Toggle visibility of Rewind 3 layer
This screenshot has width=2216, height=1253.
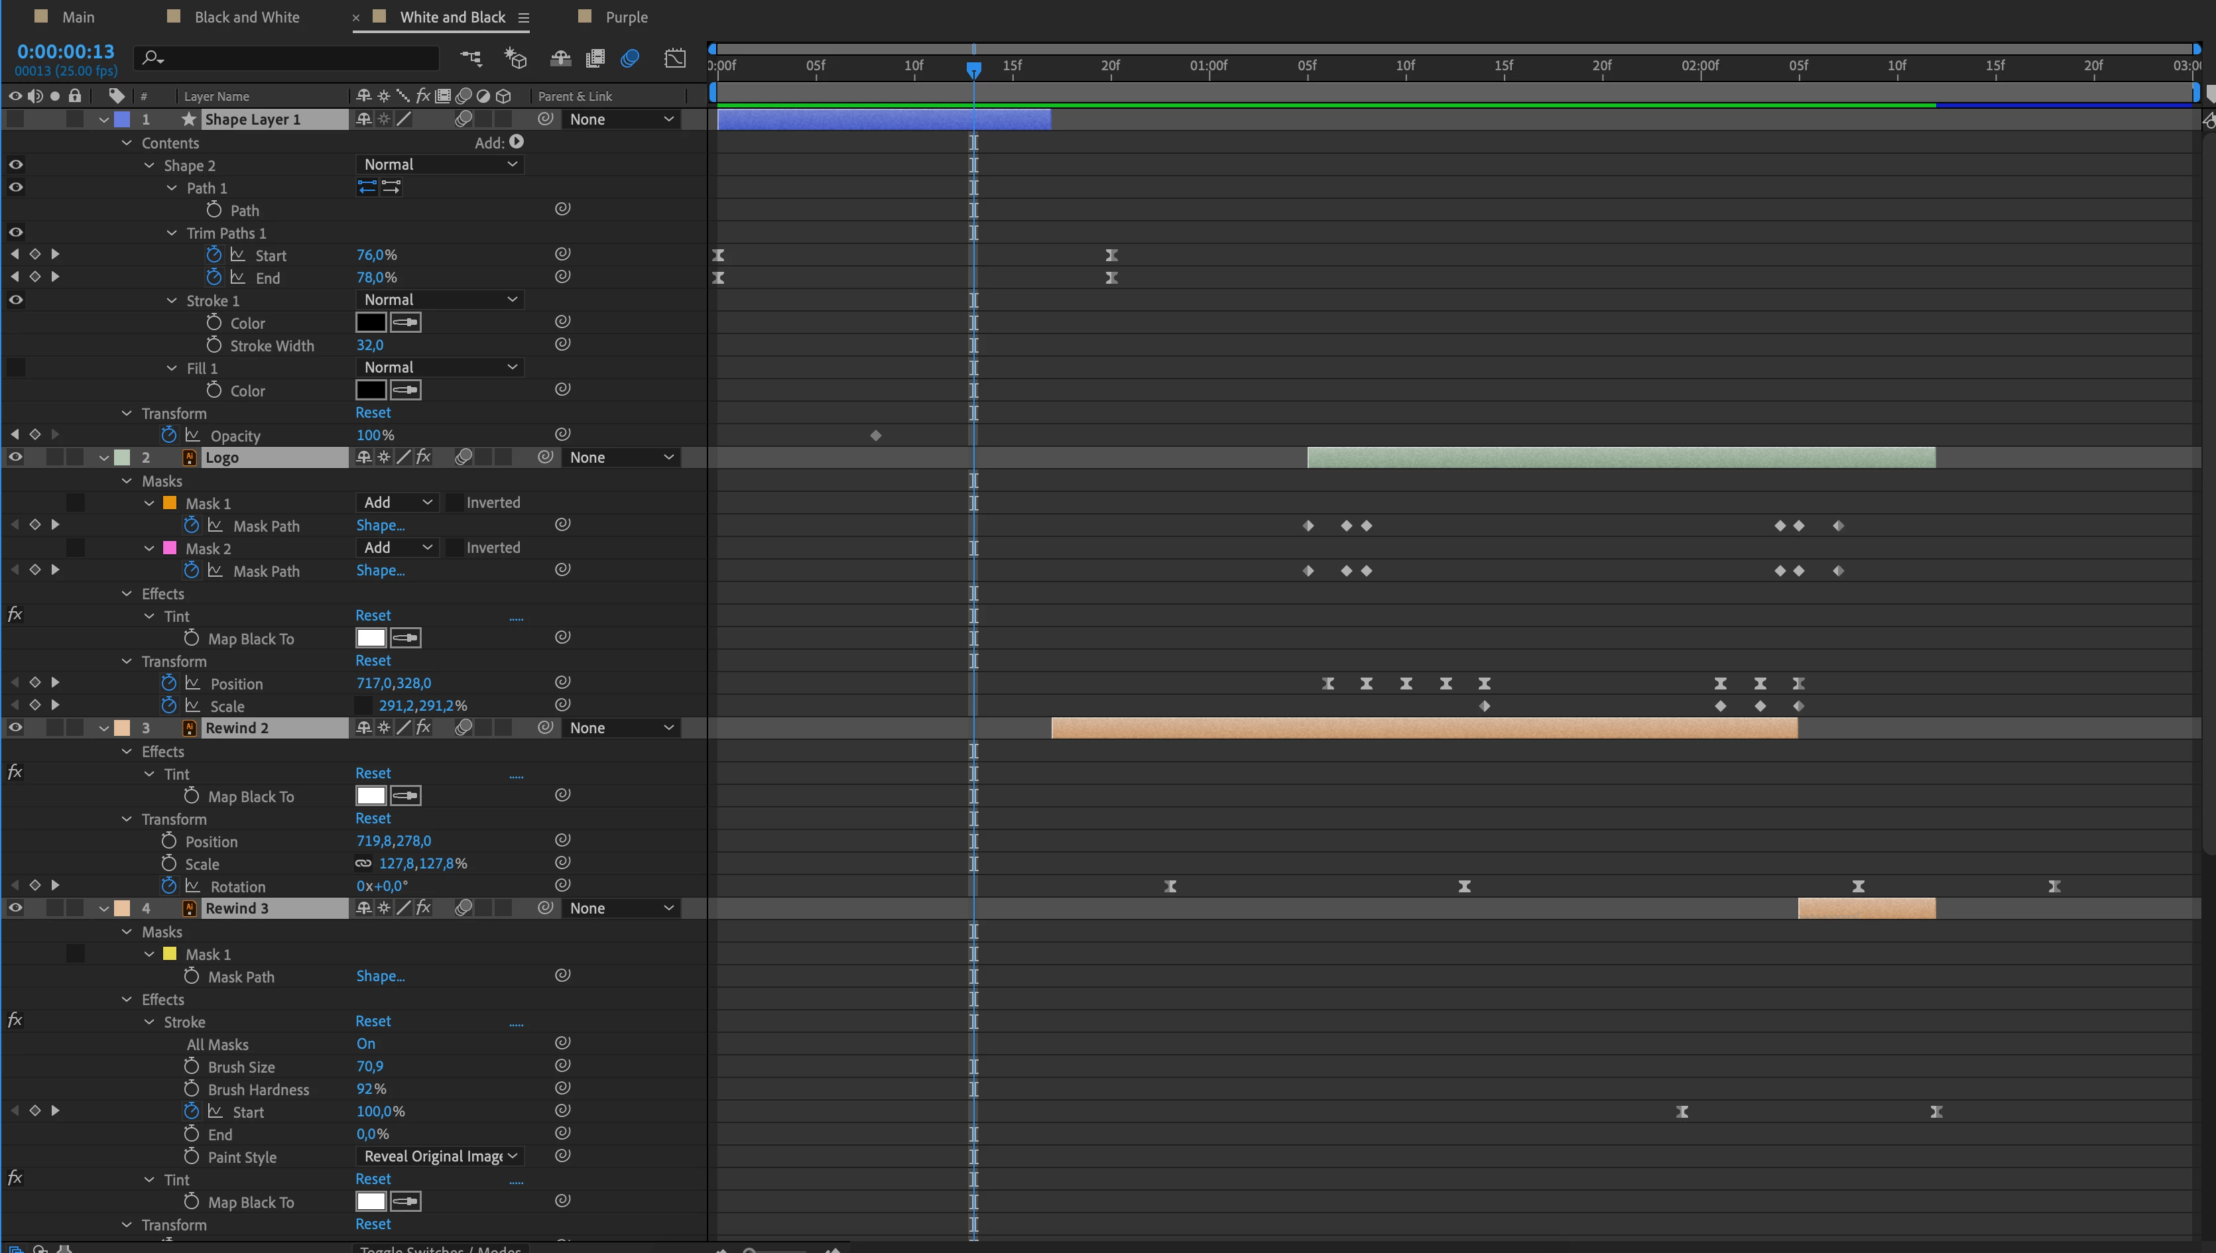point(15,908)
